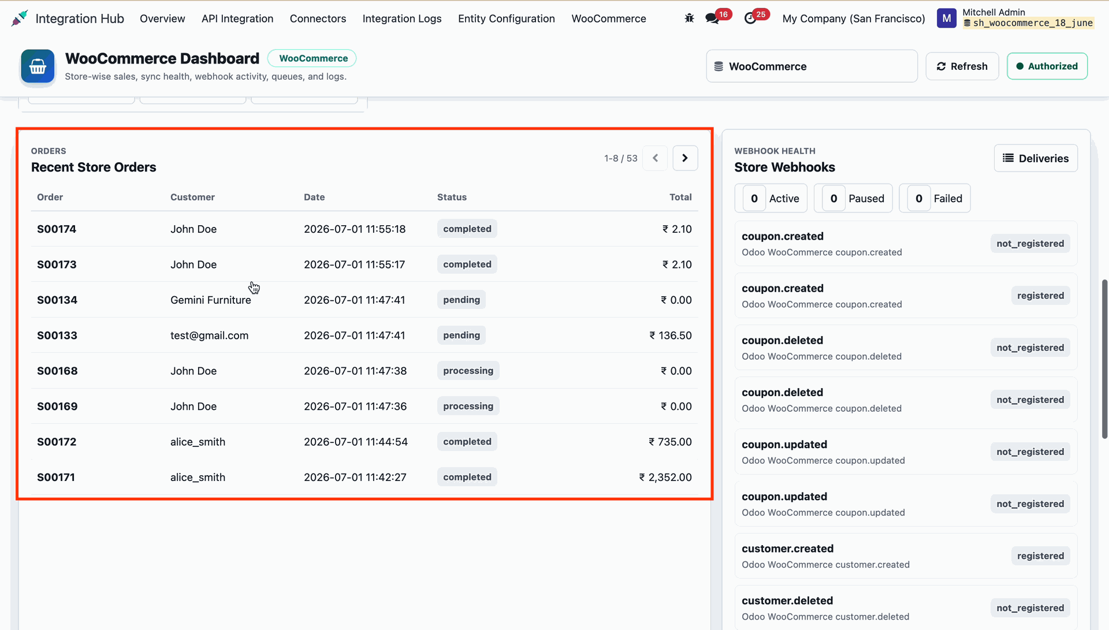This screenshot has width=1109, height=630.
Task: Click the Authorized status button
Action: (x=1047, y=66)
